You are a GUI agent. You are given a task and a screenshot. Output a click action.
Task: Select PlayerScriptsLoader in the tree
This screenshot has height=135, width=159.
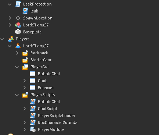[x=57, y=116]
